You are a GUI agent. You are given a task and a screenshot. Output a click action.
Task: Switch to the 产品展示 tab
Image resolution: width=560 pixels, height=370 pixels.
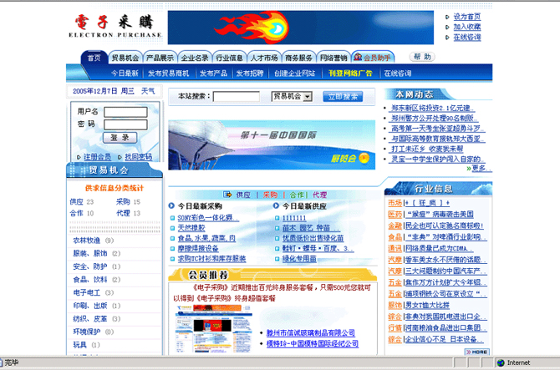click(160, 58)
